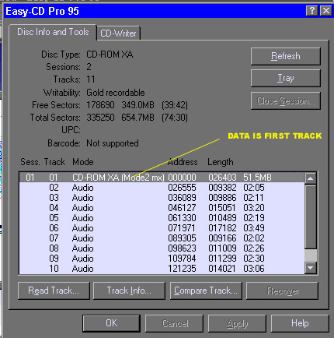Click the Address column header
Viewport: 334px width, 338px height.
click(183, 162)
